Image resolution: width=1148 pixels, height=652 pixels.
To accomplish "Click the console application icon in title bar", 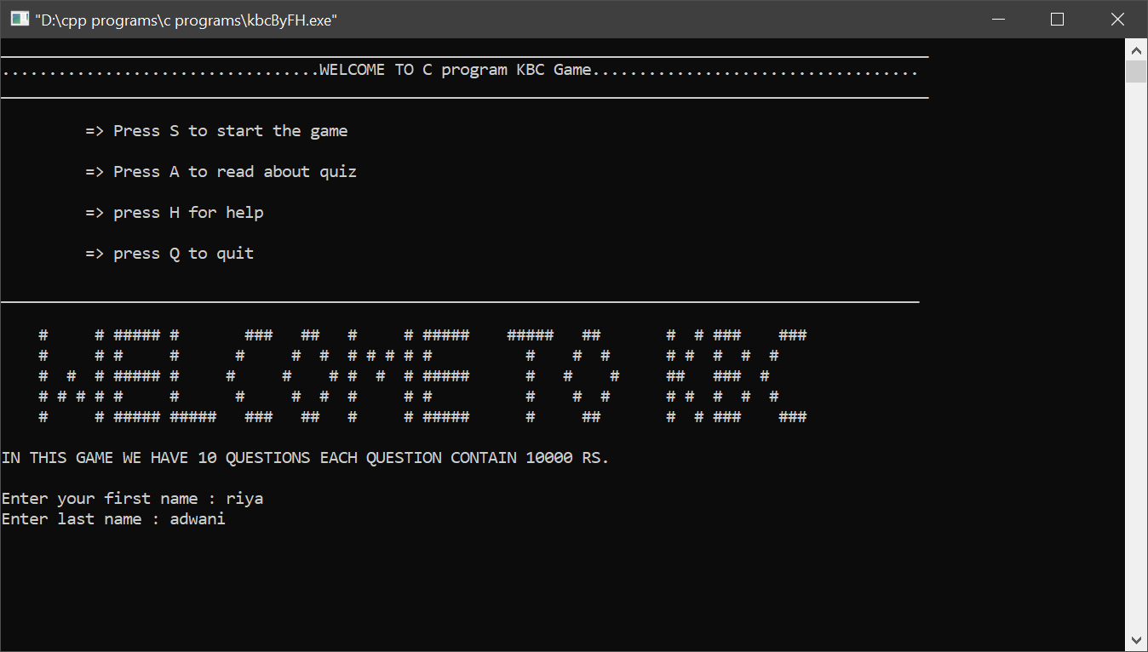I will pos(18,18).
